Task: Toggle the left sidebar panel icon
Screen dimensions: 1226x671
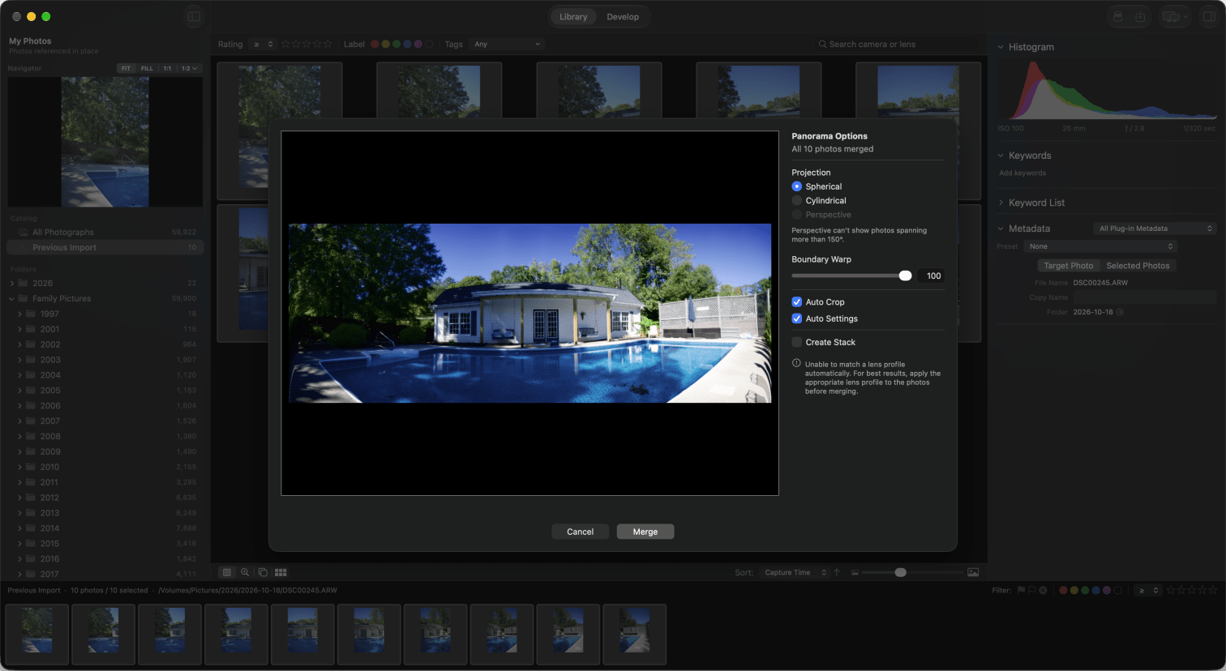Action: (x=194, y=16)
